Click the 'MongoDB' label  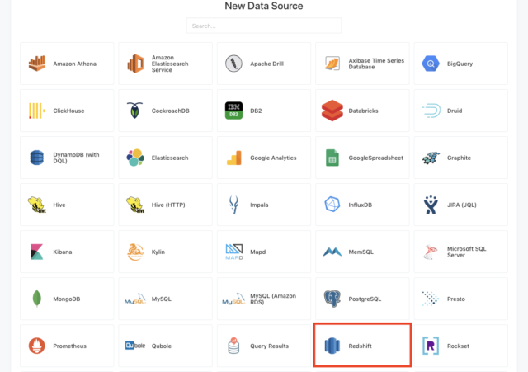(x=67, y=299)
